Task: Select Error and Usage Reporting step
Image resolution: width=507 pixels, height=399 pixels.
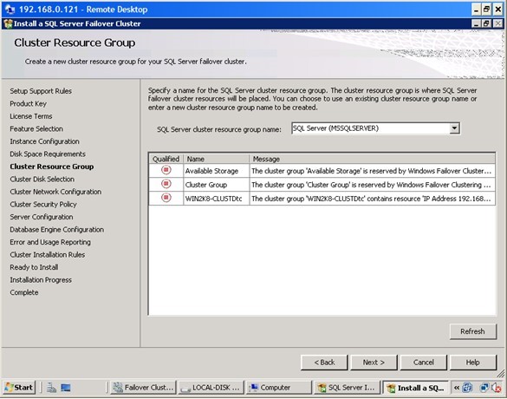Action: [50, 242]
